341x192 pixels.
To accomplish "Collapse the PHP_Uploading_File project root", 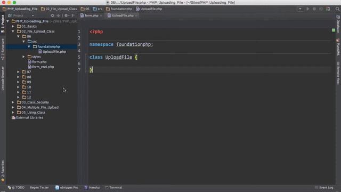I will point(8,21).
